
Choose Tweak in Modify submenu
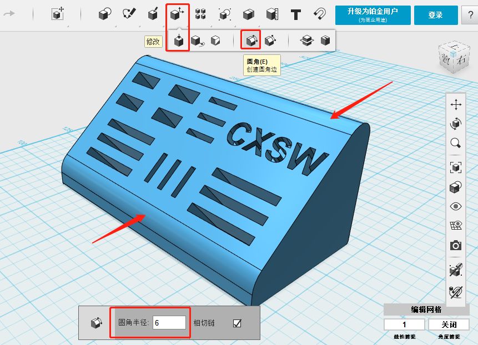197,41
